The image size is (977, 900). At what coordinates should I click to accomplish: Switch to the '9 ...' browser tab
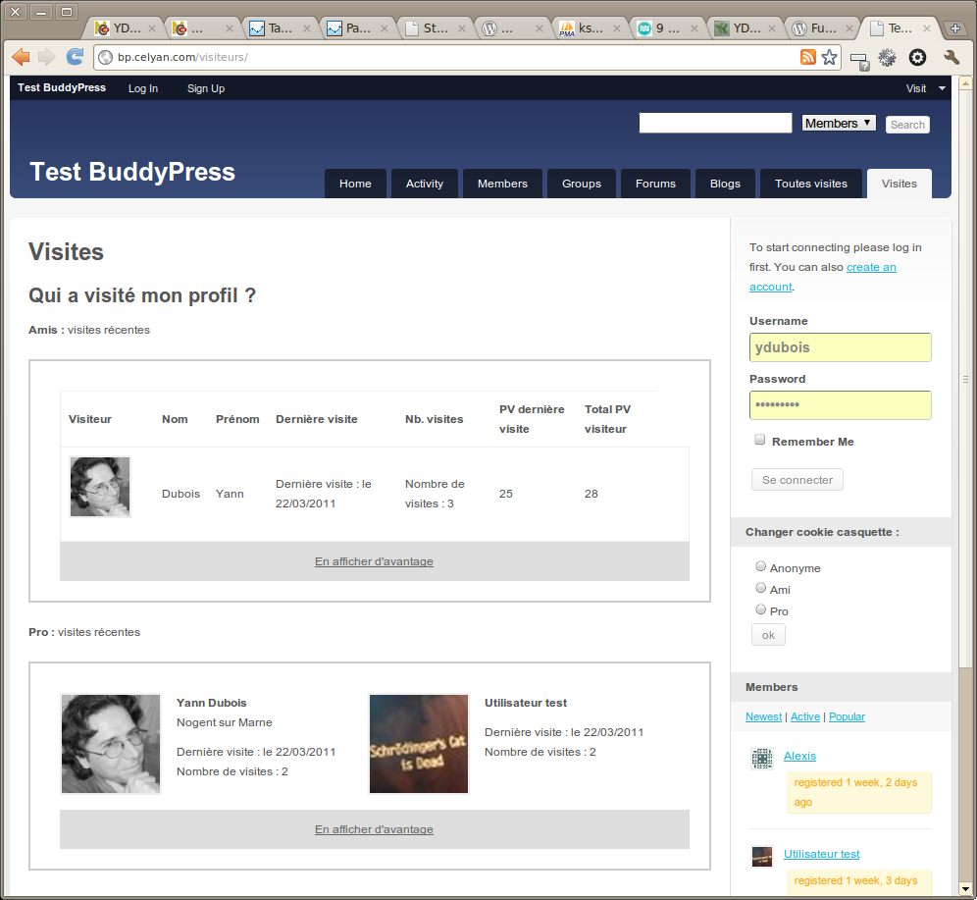point(667,28)
